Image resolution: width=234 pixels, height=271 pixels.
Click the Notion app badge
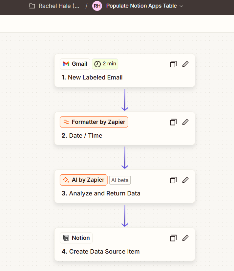tap(76, 238)
